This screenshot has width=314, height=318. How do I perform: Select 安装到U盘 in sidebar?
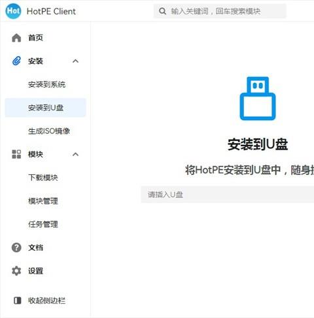coord(46,108)
